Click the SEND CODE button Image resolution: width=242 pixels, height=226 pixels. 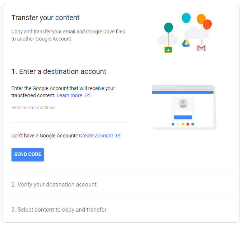pos(28,155)
